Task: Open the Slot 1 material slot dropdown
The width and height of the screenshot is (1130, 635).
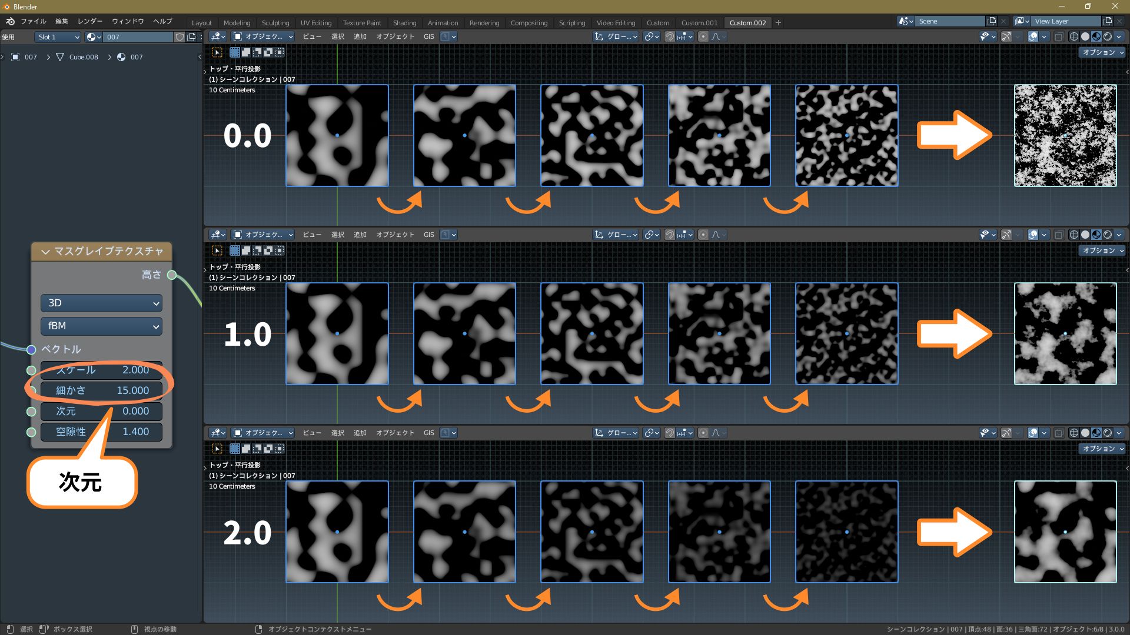Action: coord(58,37)
